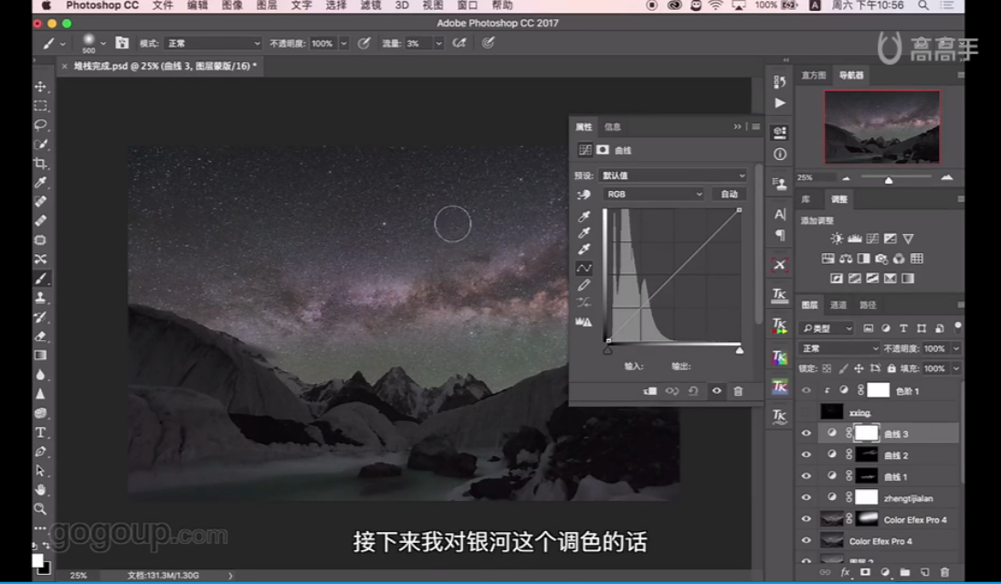Pick the black point eyedropper in Curves
The image size is (1001, 584).
coord(584,216)
